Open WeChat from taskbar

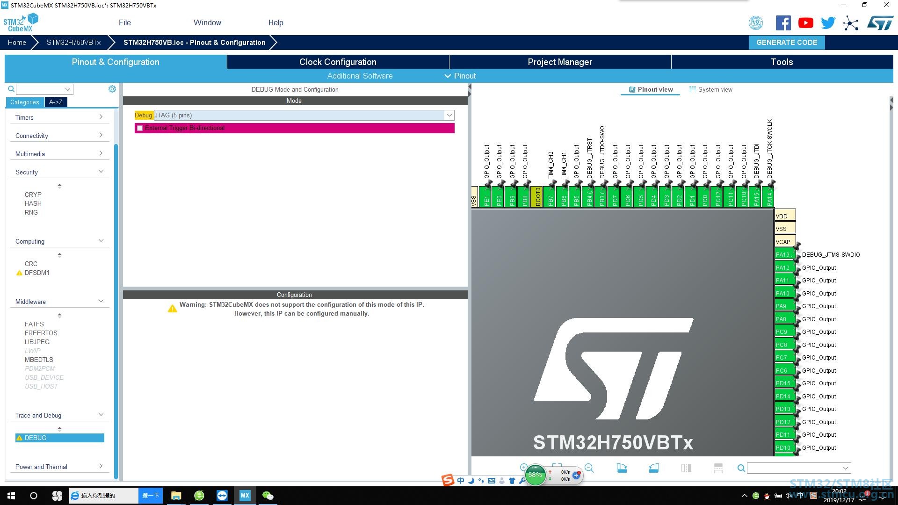tap(268, 496)
